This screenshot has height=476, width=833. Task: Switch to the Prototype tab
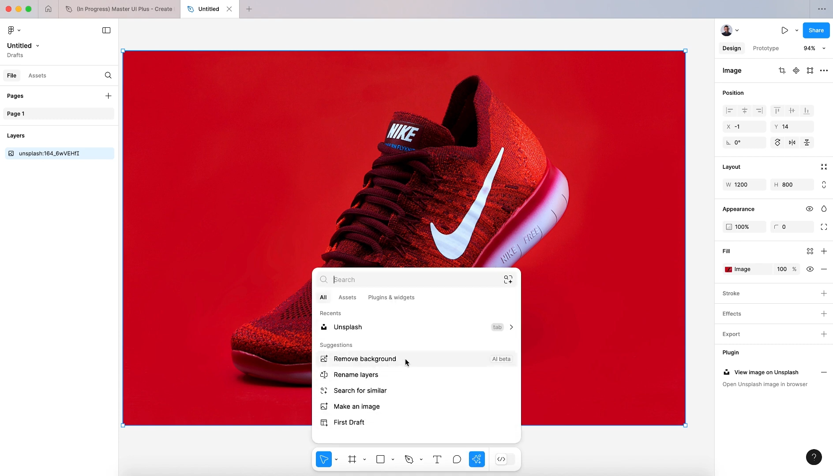[x=765, y=48]
